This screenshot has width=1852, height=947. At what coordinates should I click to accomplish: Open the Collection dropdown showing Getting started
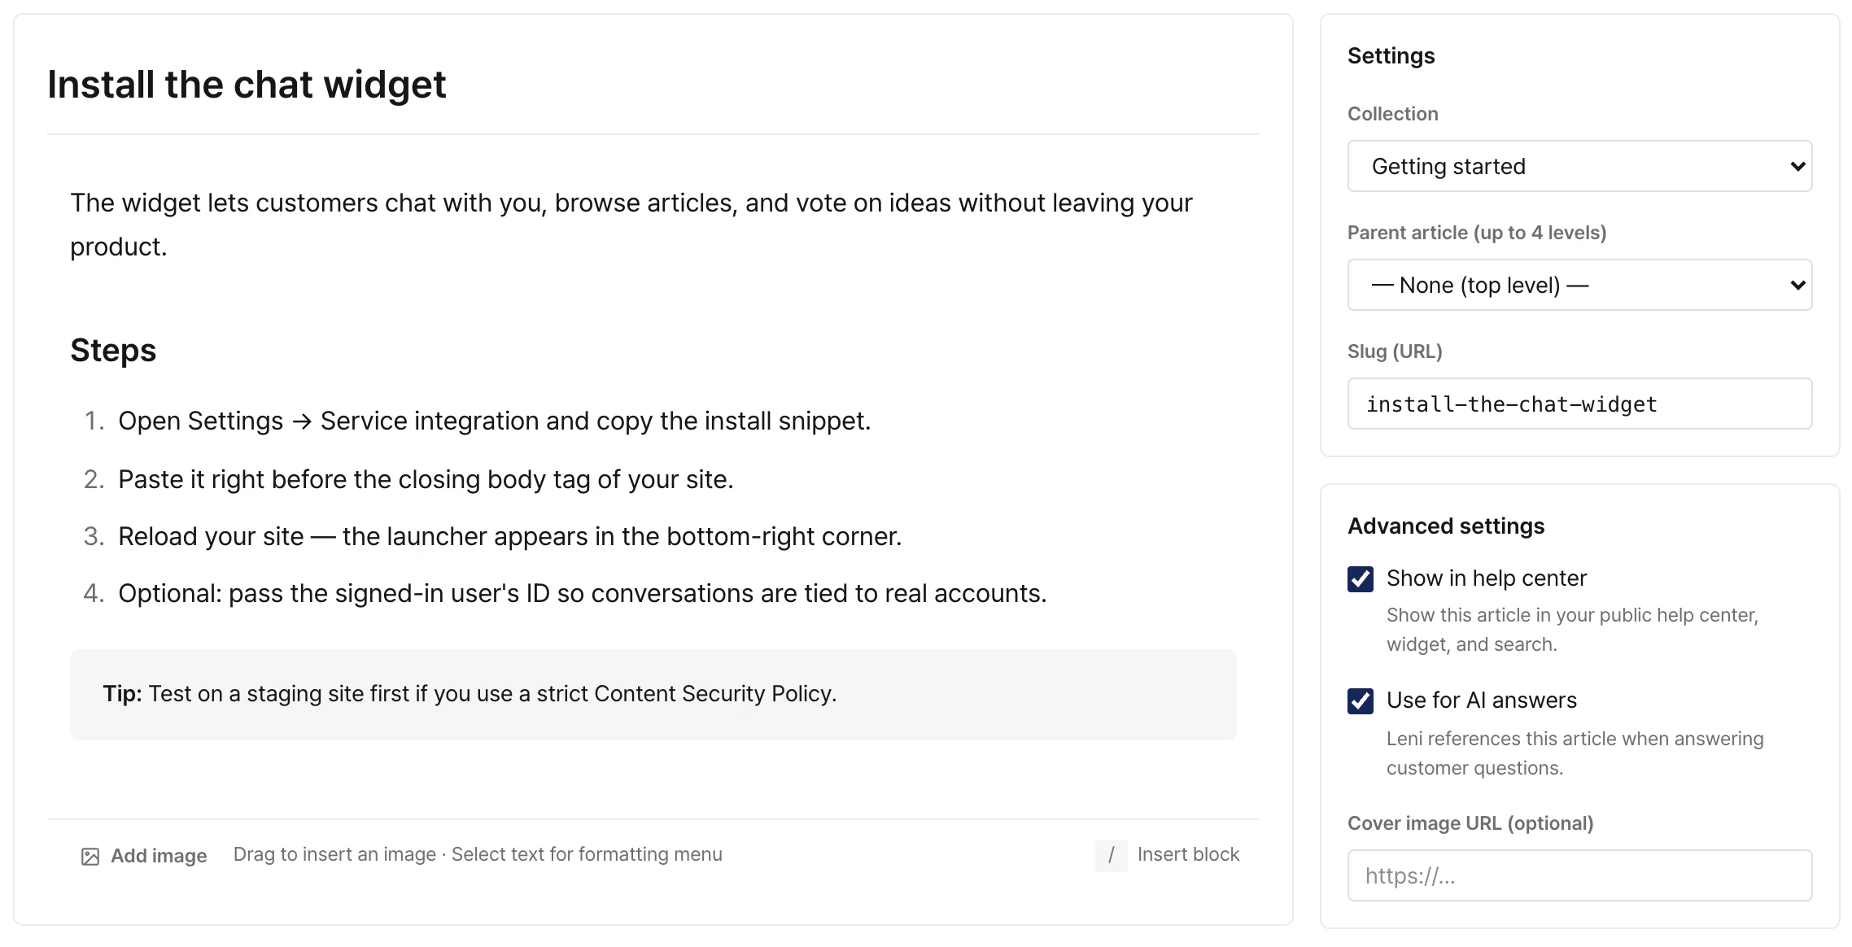[x=1579, y=166]
